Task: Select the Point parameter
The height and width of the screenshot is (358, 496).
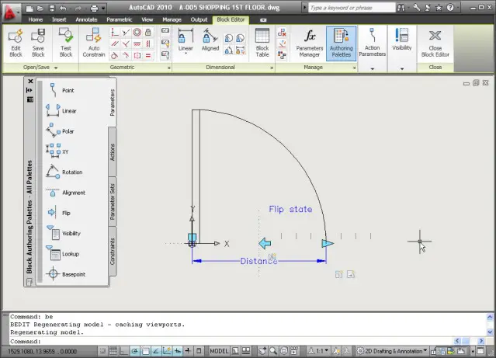Action: tap(60, 90)
